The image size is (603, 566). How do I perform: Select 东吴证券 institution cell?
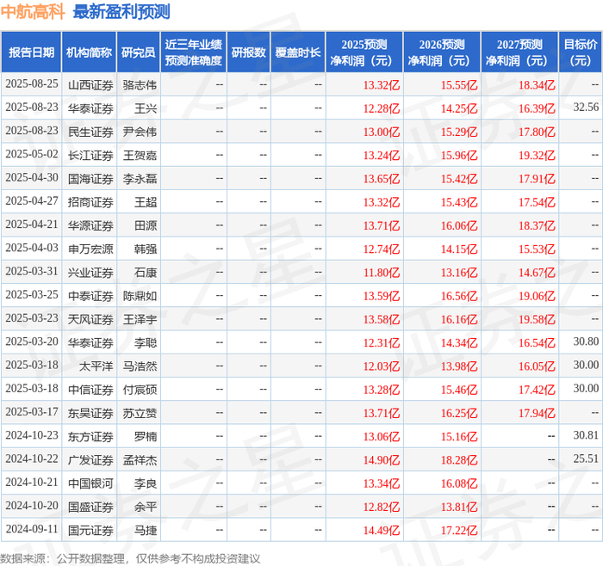(90, 413)
